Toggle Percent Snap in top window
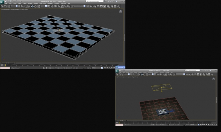221x132 pixels. pyautogui.click(x=66, y=6)
